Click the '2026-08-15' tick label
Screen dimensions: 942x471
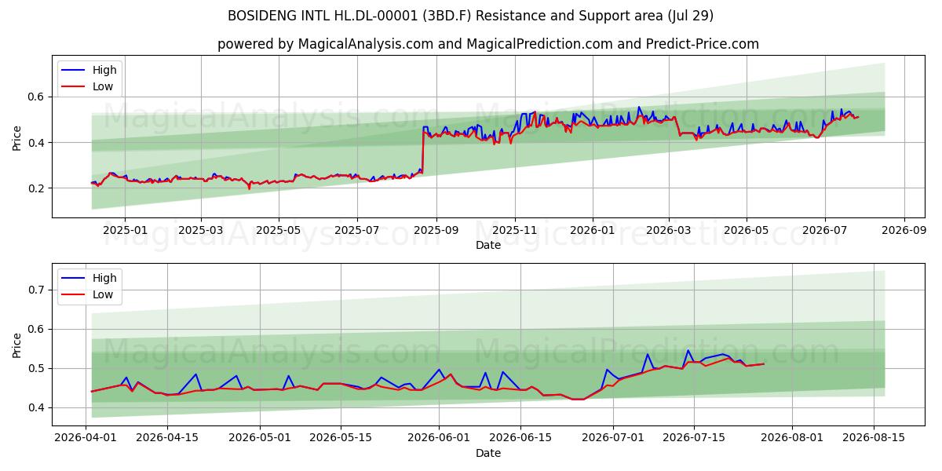point(873,438)
